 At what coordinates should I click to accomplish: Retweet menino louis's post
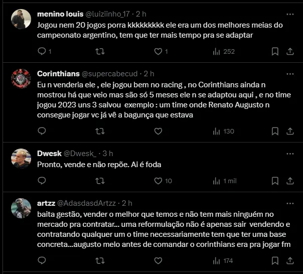[x=100, y=51]
